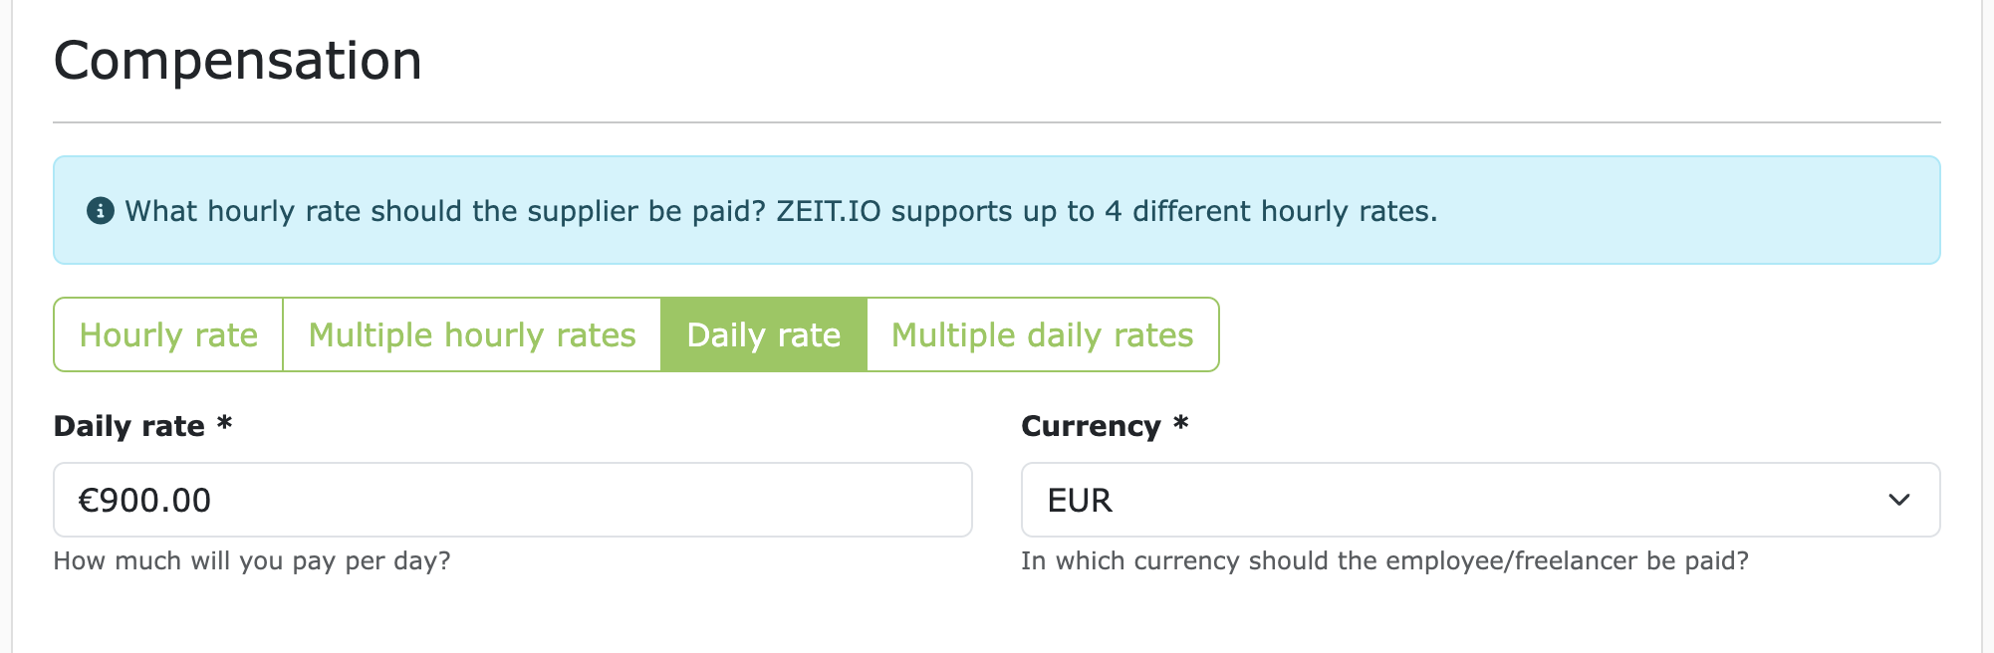Click the Compensation section heading

pyautogui.click(x=238, y=60)
